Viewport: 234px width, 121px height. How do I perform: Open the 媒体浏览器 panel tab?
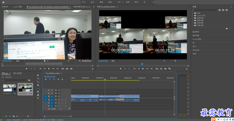coord(18,73)
